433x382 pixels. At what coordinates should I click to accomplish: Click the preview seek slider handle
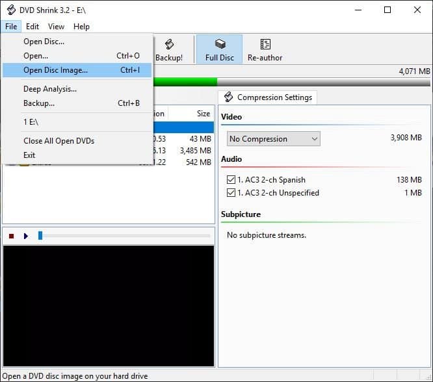[40, 235]
